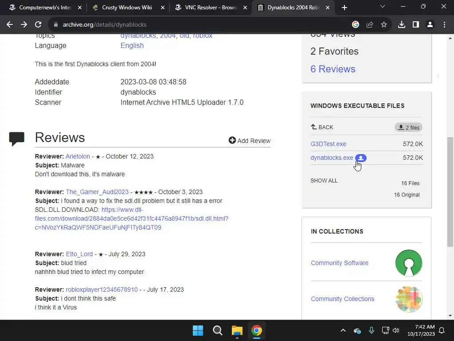Click the address bar URL field
454x341 pixels.
click(200, 25)
